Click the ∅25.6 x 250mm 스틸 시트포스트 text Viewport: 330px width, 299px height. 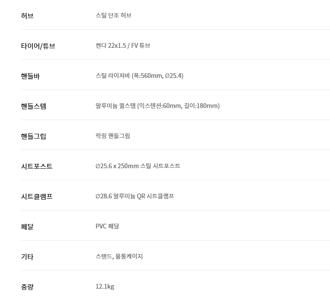pos(138,166)
